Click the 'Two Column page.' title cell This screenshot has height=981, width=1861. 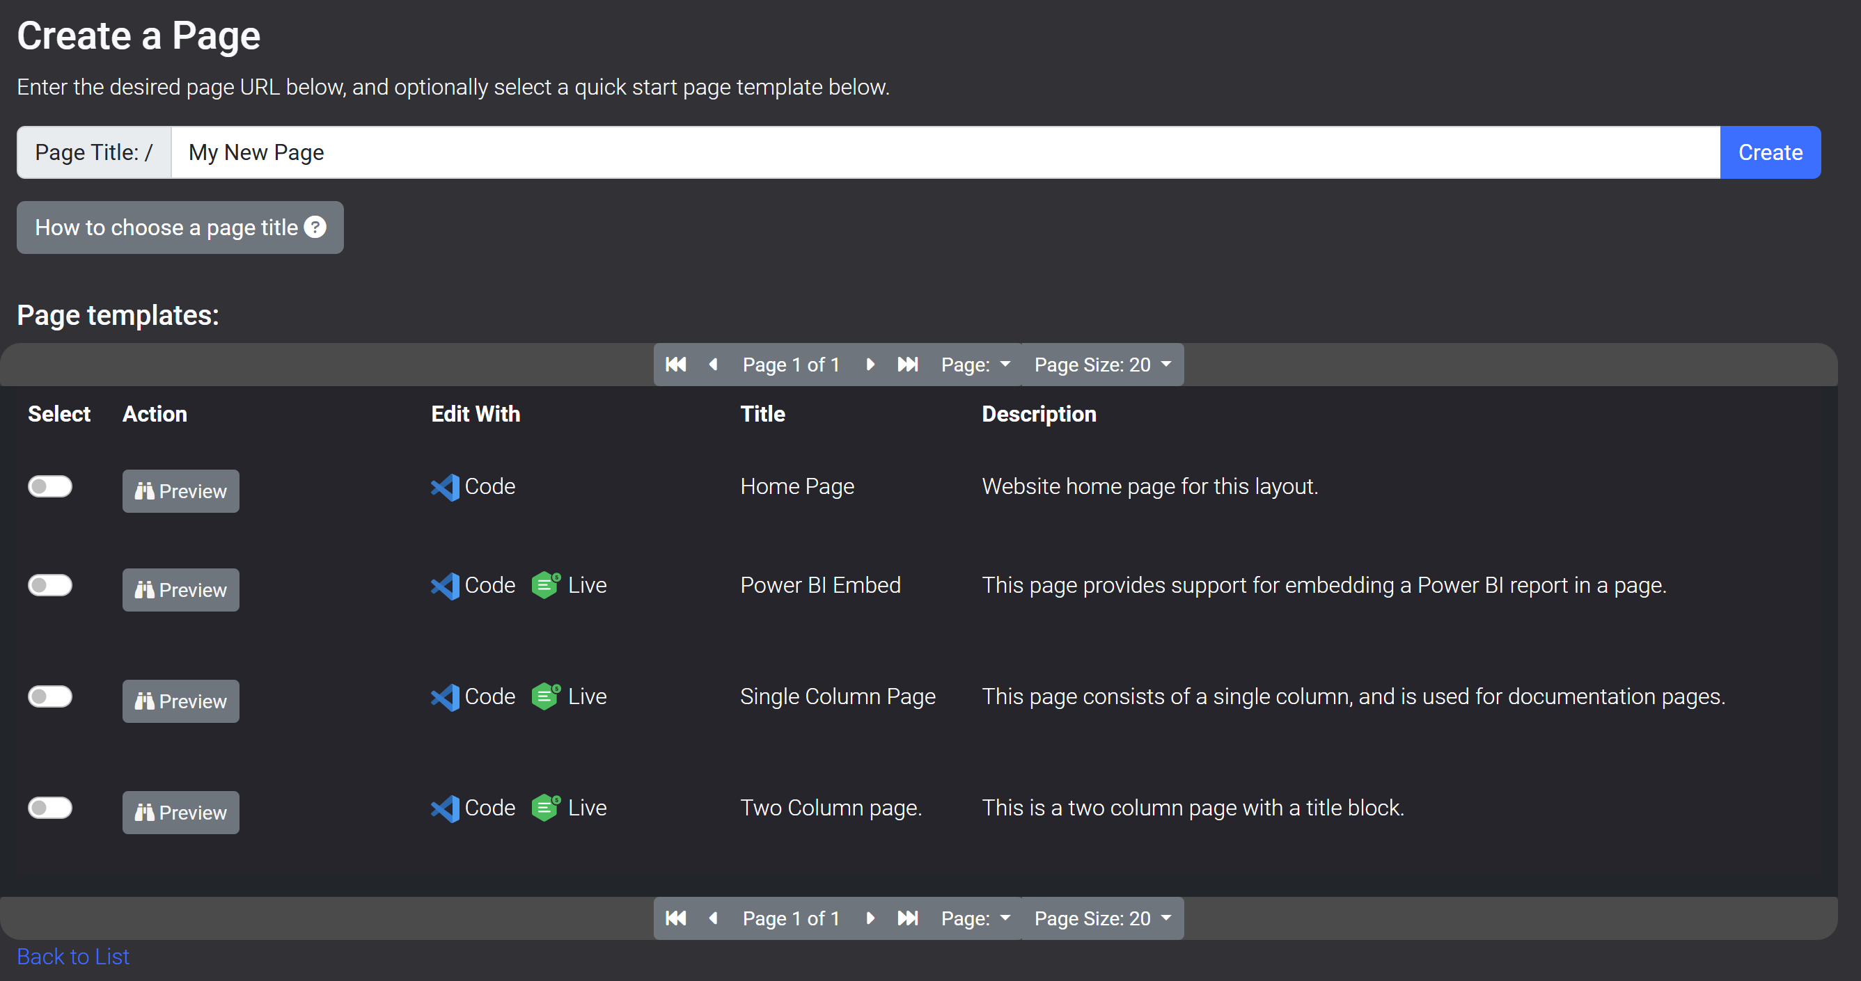pyautogui.click(x=831, y=808)
